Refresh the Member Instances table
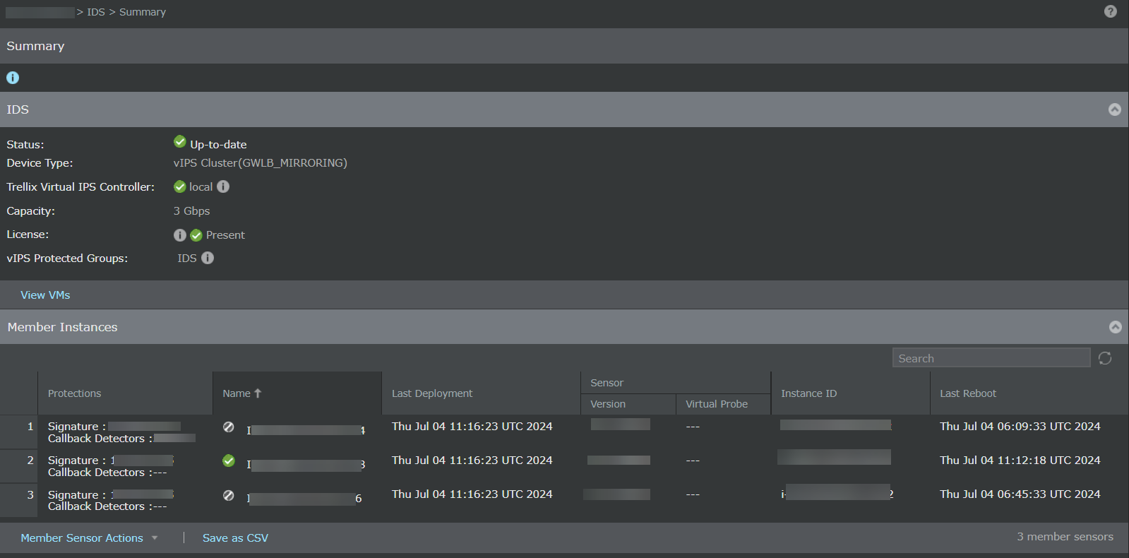This screenshot has height=558, width=1129. (x=1105, y=358)
